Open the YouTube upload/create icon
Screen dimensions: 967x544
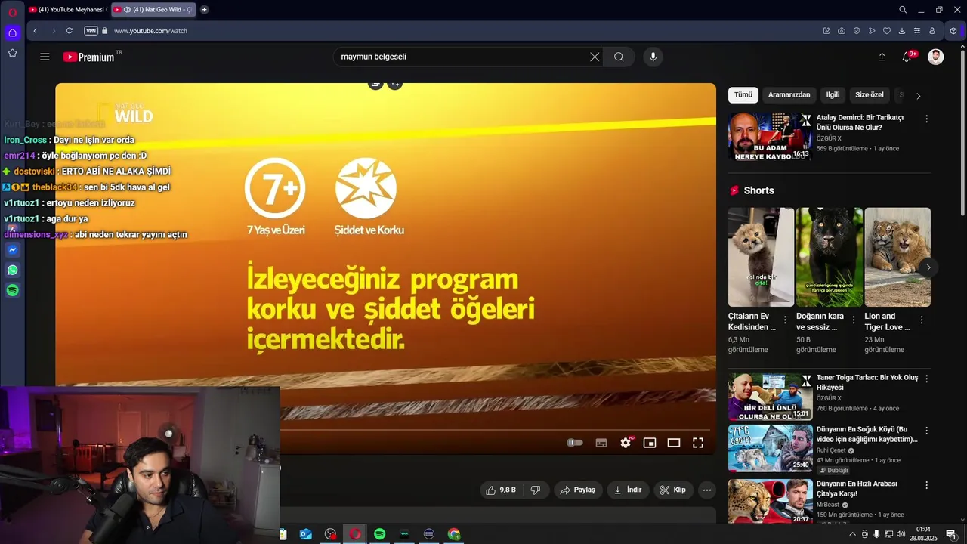click(x=882, y=57)
